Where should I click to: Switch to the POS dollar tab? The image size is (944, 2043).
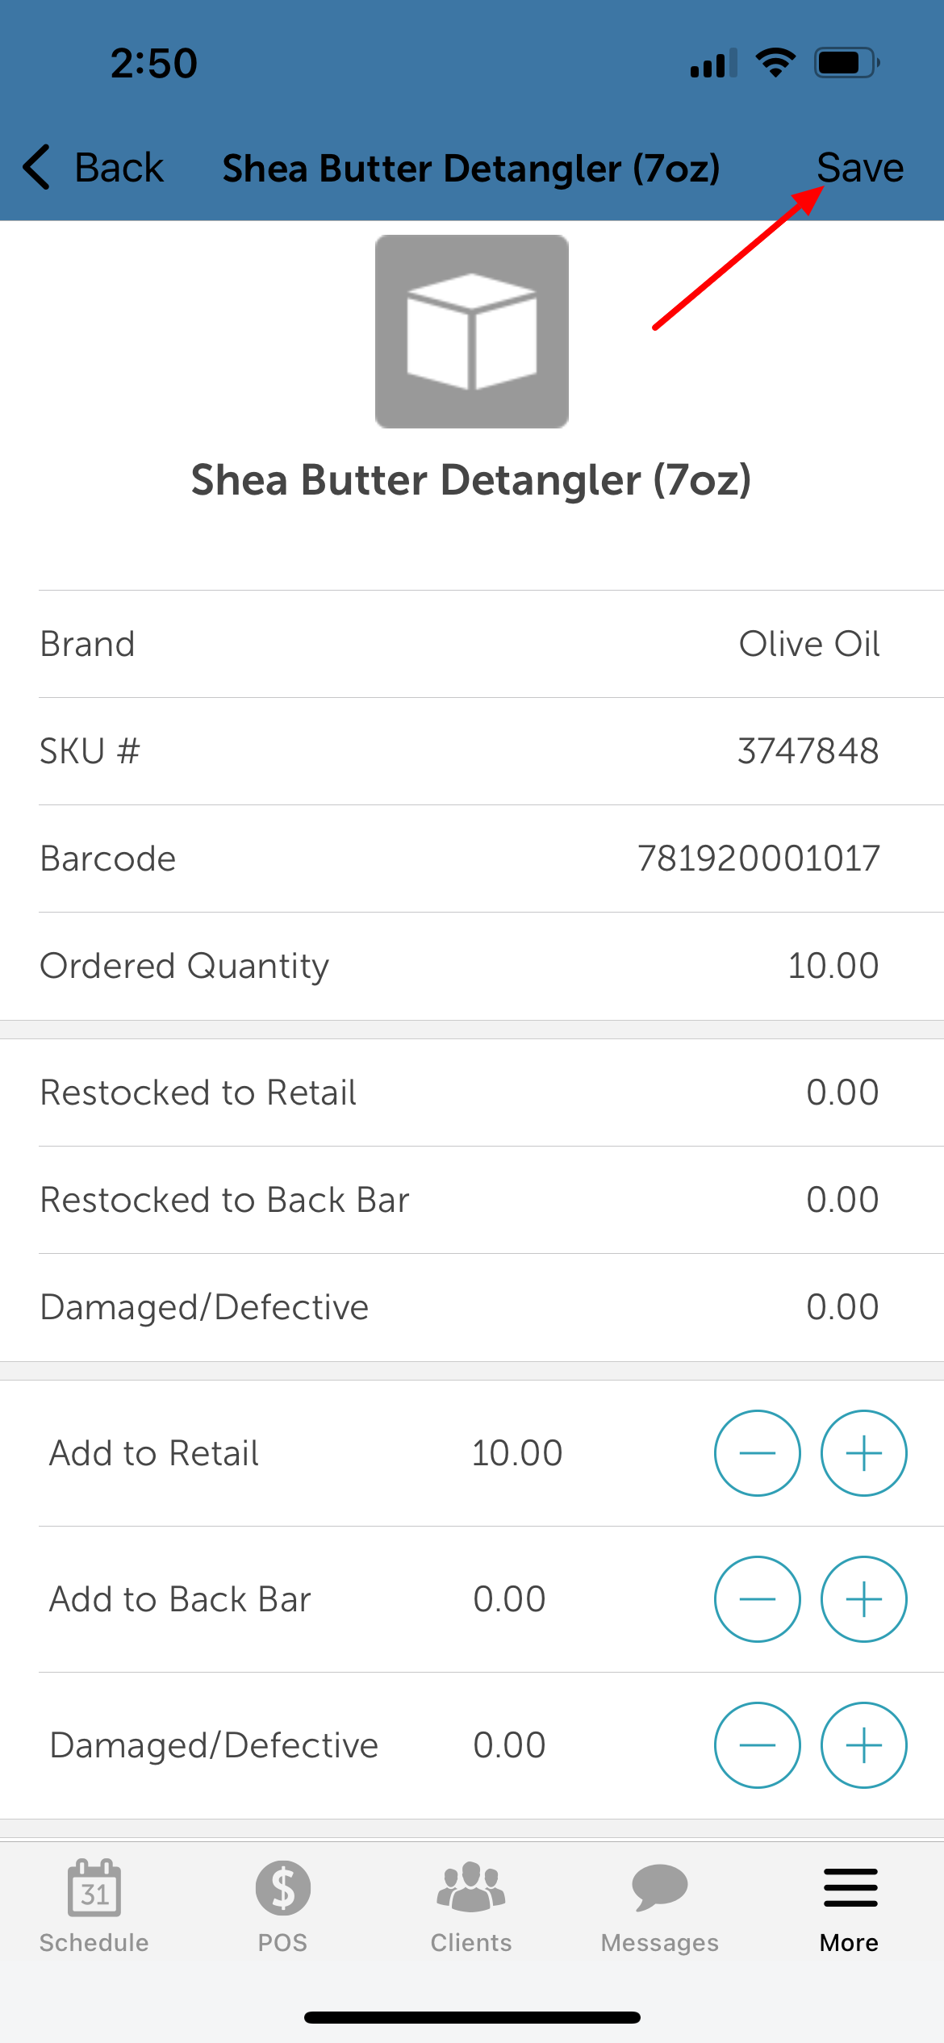coord(283,1907)
